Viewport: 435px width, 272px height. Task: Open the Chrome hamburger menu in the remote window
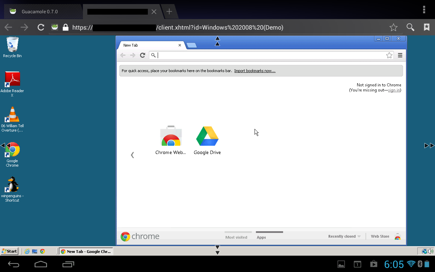(x=400, y=55)
